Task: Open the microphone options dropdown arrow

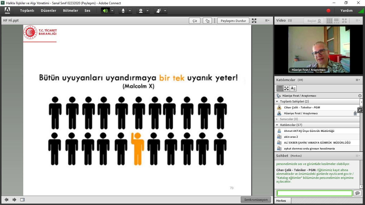Action: (x=130, y=11)
